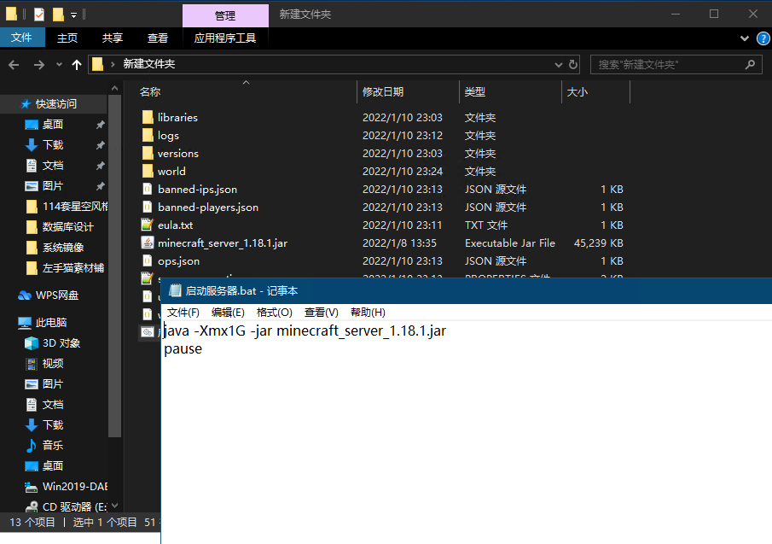Open the CD 驱动器 (E:) item

click(66, 507)
